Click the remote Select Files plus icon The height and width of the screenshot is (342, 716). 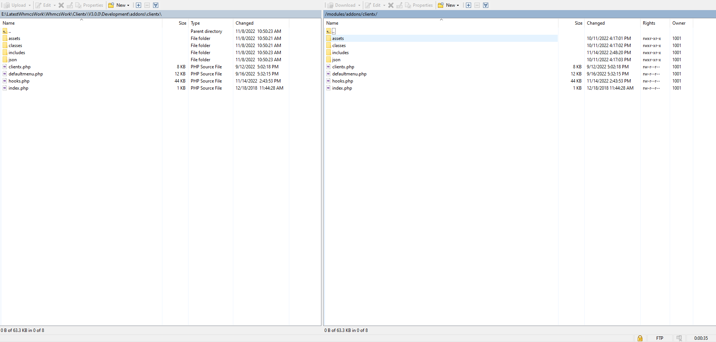468,5
